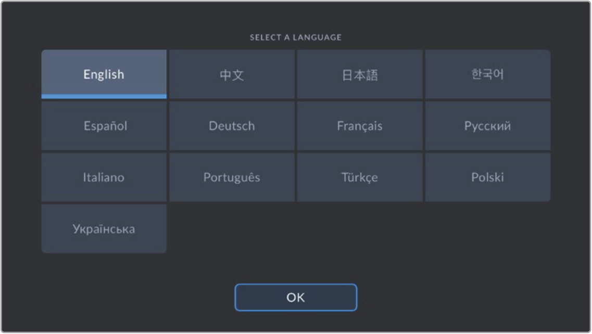Switch language to Español
Viewport: 592px width, 334px height.
pos(104,126)
